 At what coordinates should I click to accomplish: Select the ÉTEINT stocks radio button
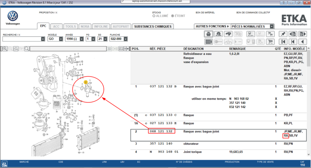173,16
